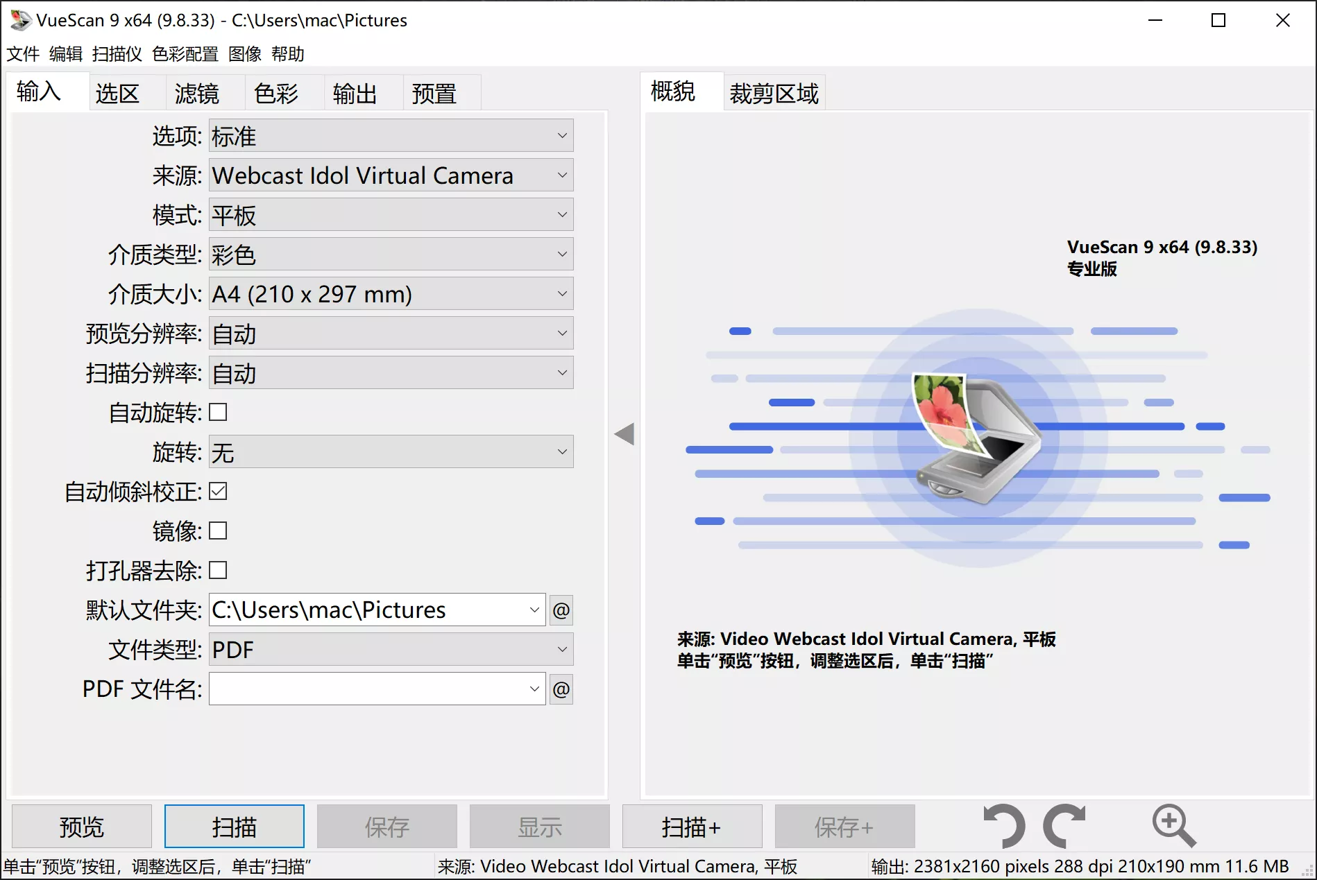Click the @ icon beside default folder path
Screen dimensions: 1317x880
pyautogui.click(x=561, y=610)
